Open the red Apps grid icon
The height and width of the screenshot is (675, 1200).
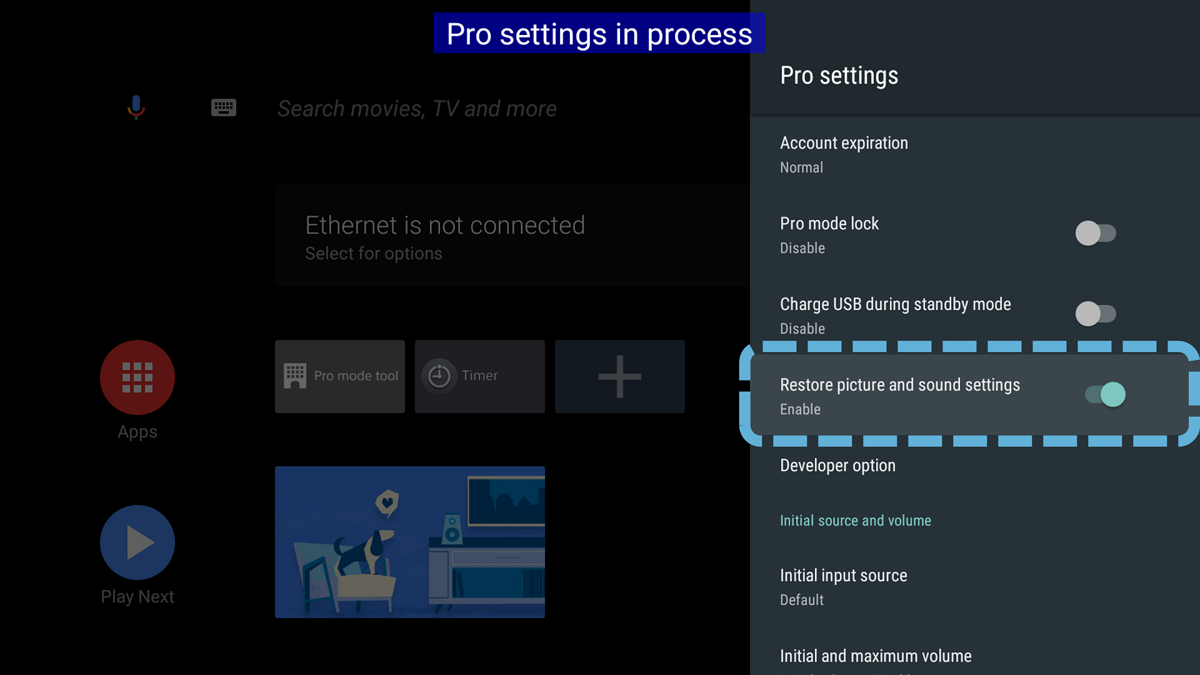[137, 377]
